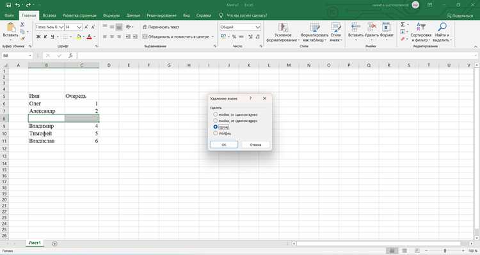Click the insert function fx icon
Image resolution: width=480 pixels, height=255 pixels.
[70, 56]
